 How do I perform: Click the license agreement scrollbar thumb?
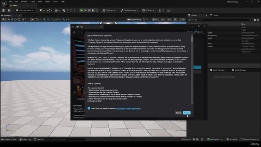pos(192,39)
